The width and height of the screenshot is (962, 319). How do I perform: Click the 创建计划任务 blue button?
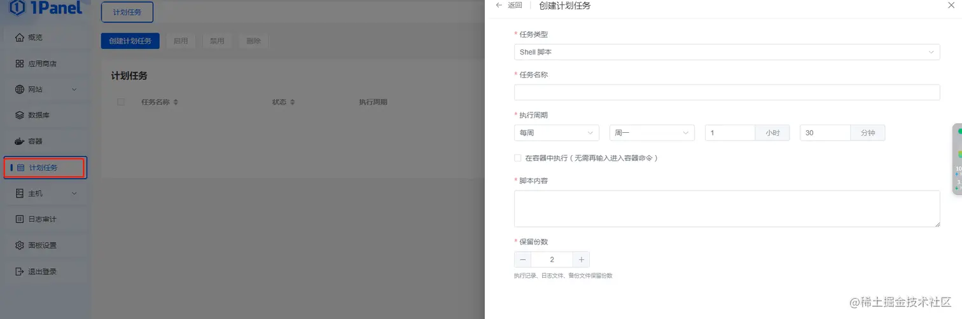point(130,41)
